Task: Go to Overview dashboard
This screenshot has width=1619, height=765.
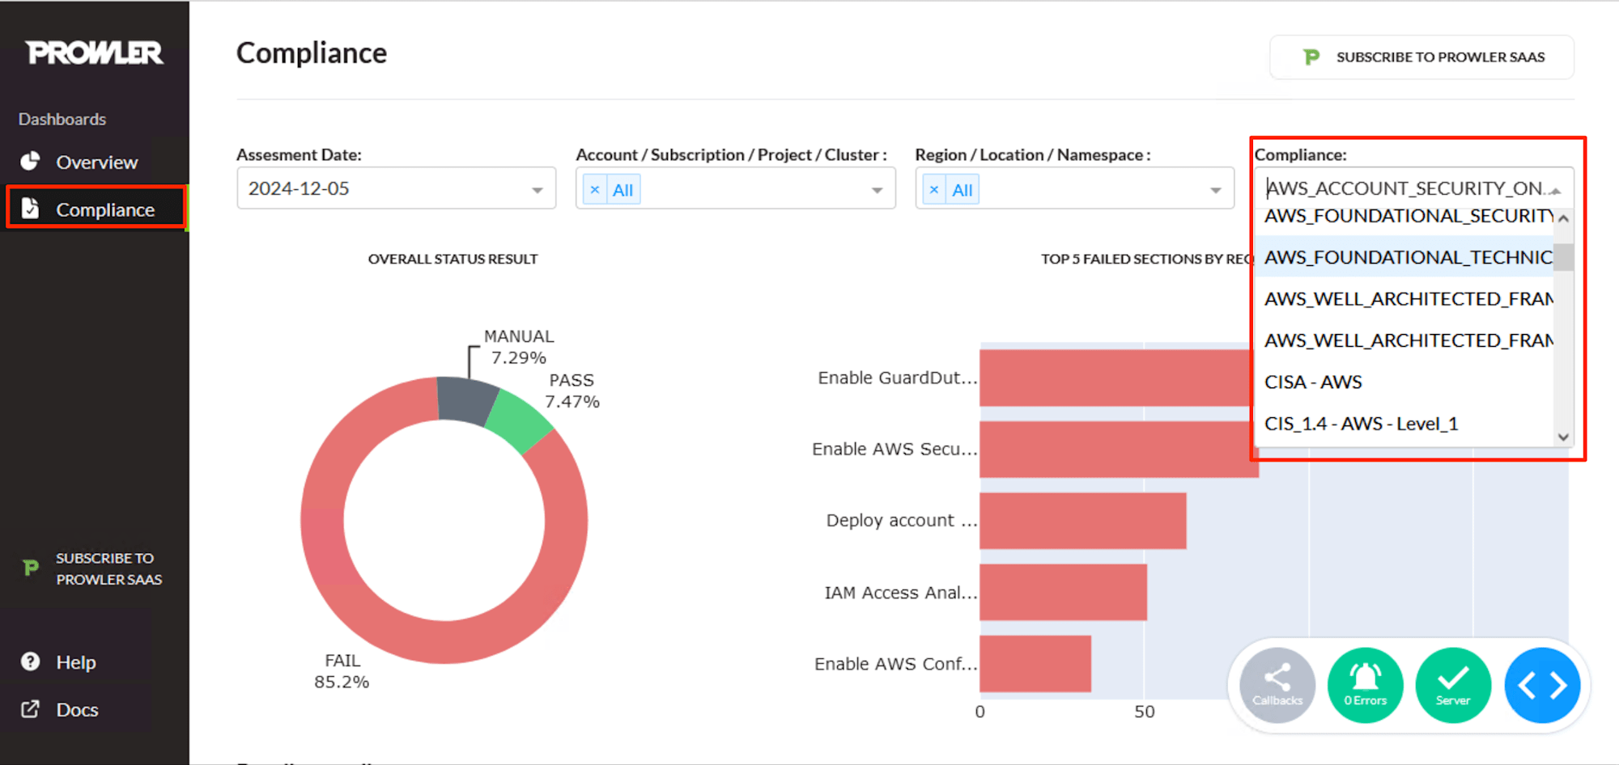Action: [x=96, y=162]
